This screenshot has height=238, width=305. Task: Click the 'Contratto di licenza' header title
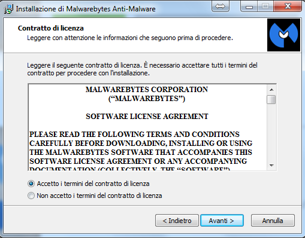coord(51,28)
